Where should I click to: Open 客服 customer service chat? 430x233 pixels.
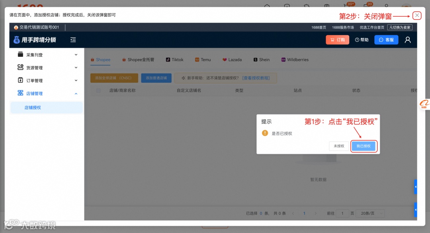point(386,40)
